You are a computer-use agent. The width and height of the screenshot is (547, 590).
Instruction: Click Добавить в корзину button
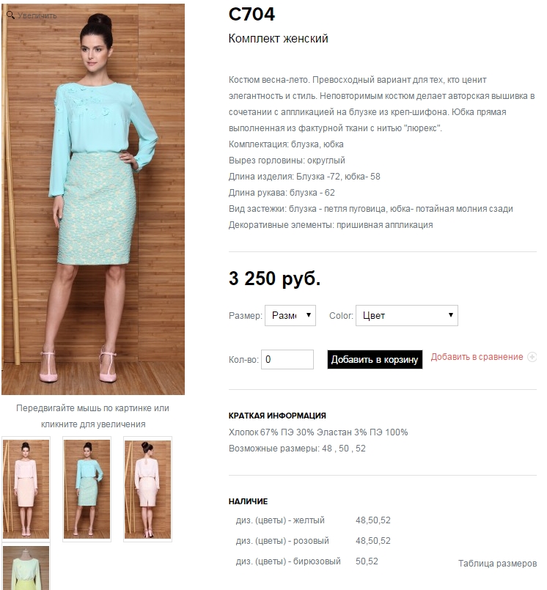coord(375,359)
